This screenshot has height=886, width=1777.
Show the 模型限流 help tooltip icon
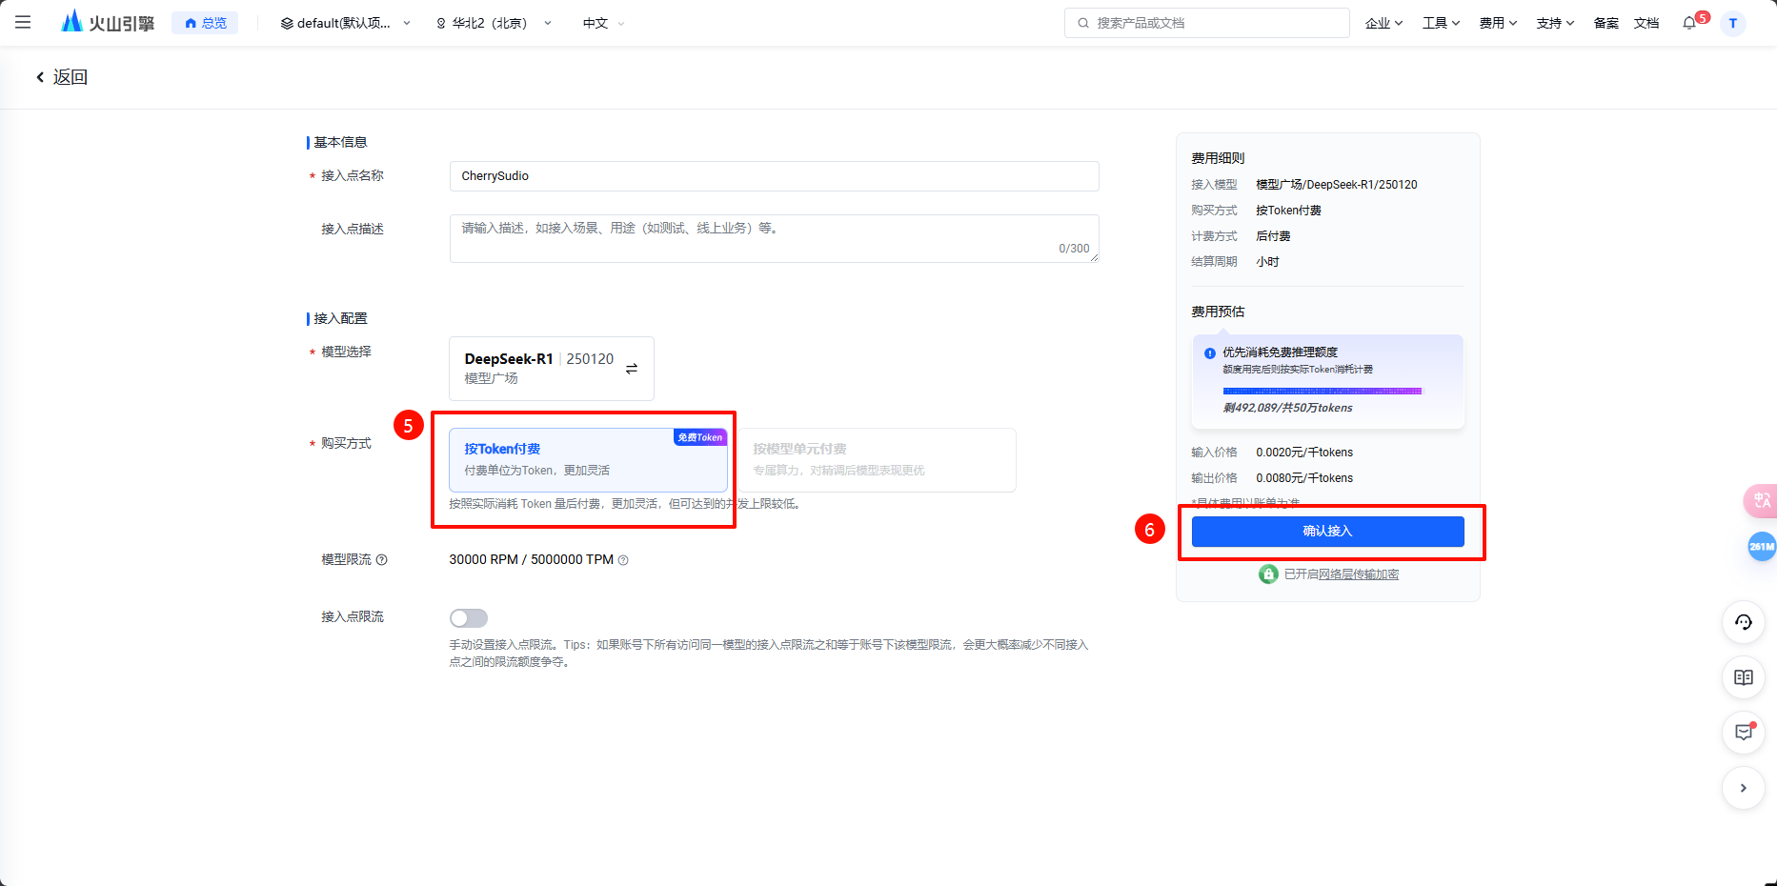tap(382, 560)
